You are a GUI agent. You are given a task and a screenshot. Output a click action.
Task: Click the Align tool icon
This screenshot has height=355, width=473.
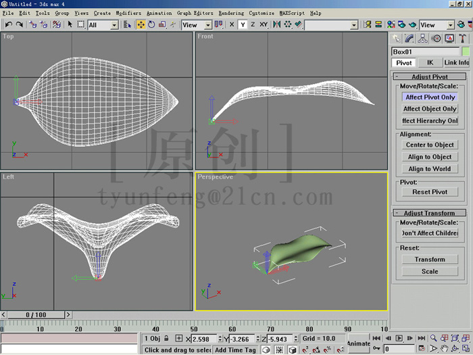(x=299, y=24)
